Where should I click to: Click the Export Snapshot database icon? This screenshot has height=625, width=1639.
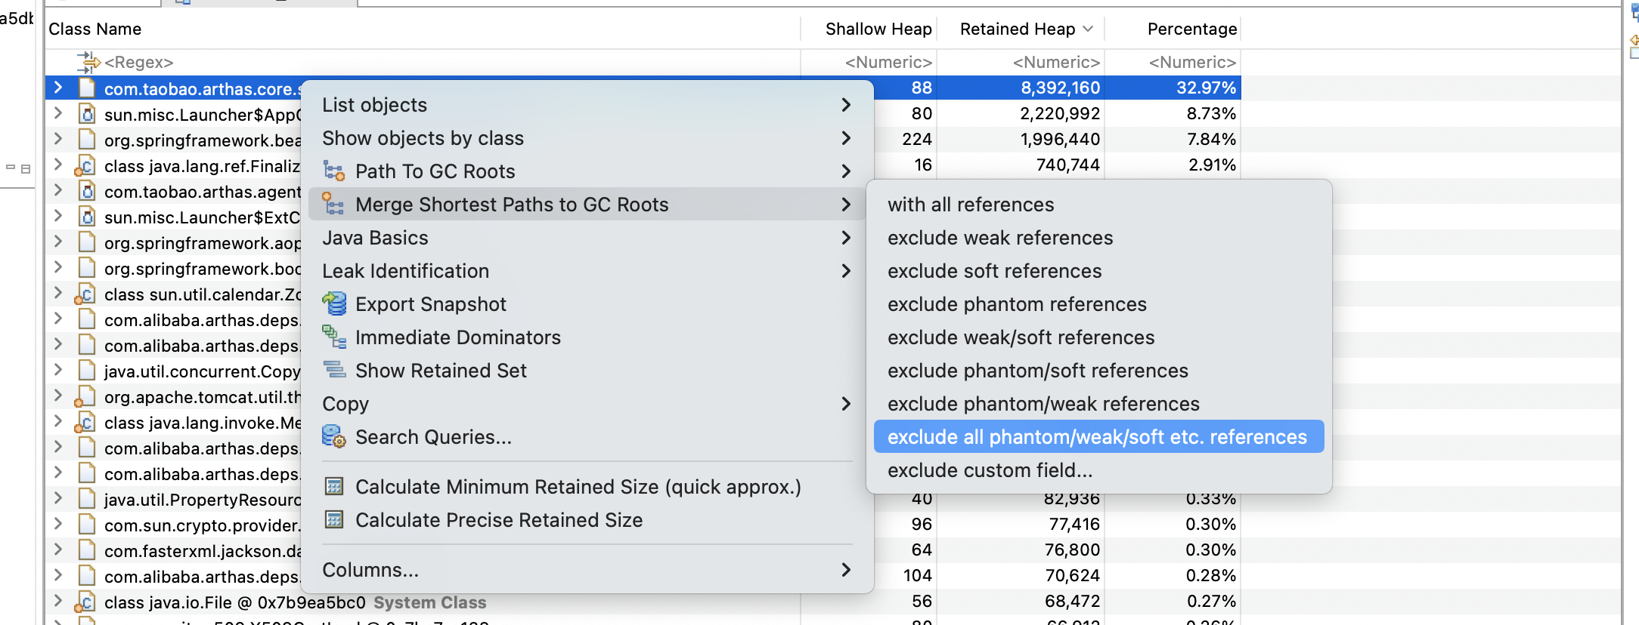[333, 304]
